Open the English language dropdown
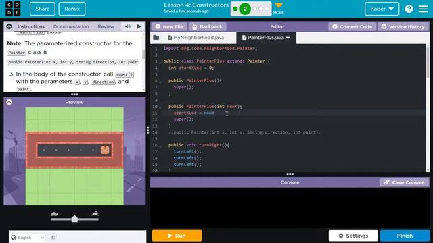This screenshot has height=243, width=433. 28,238
